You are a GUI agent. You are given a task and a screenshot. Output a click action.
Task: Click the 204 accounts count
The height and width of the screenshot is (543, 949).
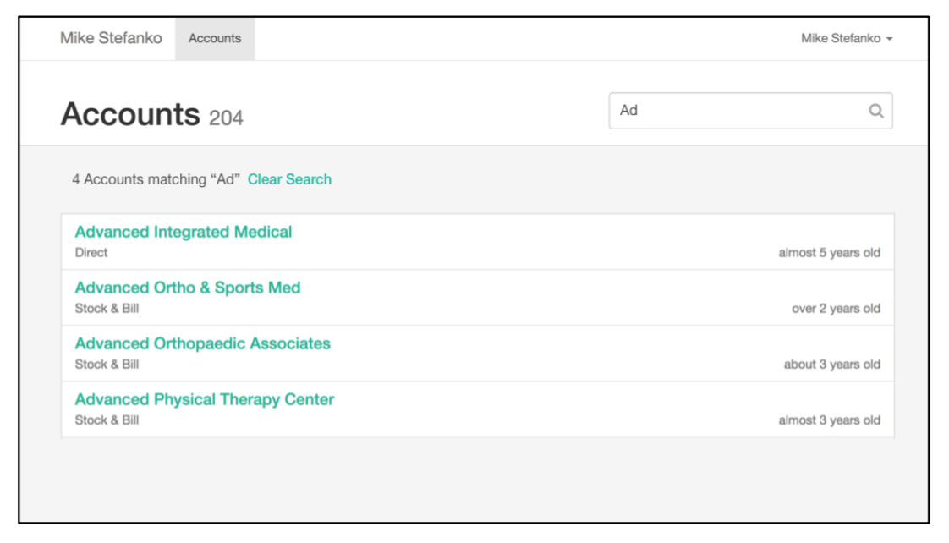pyautogui.click(x=226, y=118)
